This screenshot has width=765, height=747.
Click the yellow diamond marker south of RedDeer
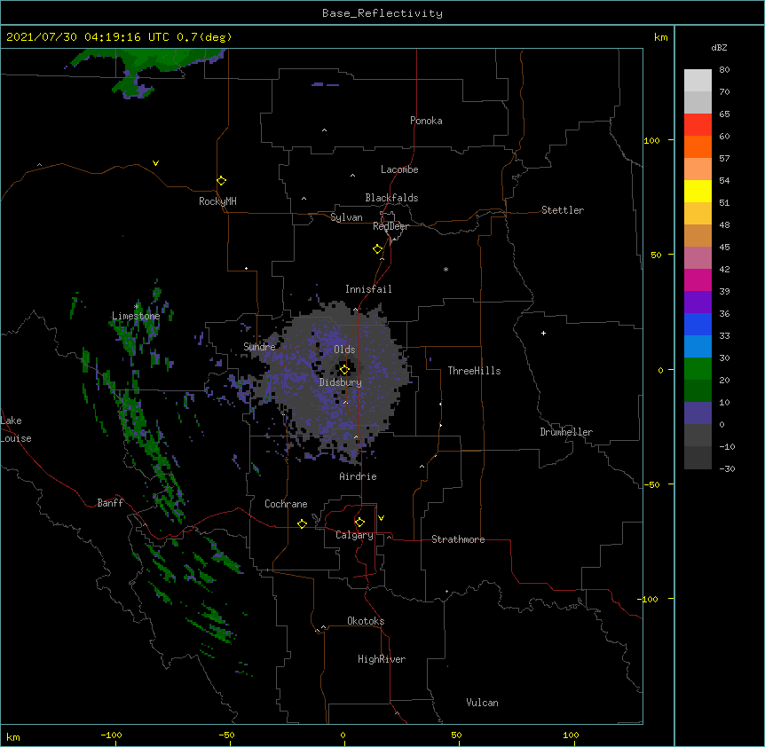tap(378, 249)
